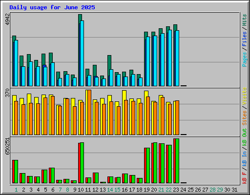Click day 5 on the x-axis
The height and width of the screenshot is (195, 250).
45,190
